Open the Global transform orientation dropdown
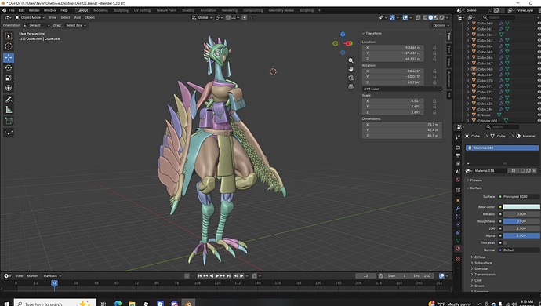 pyautogui.click(x=202, y=17)
